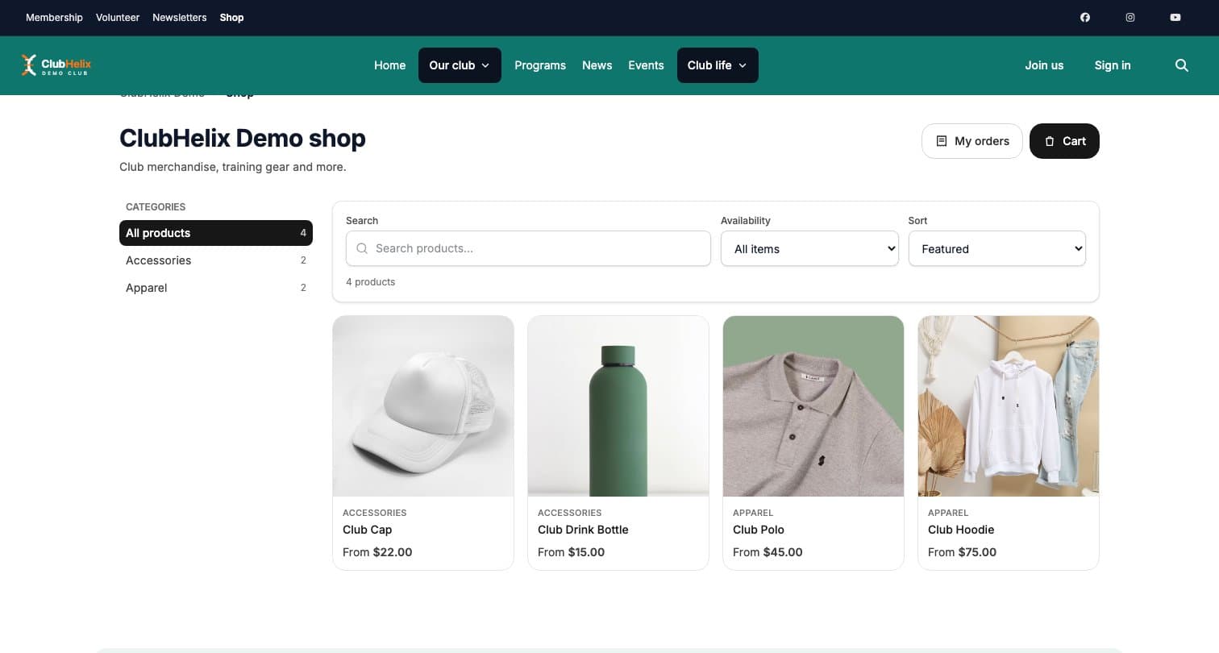
Task: Click the From $75.00 price
Action: point(962,552)
